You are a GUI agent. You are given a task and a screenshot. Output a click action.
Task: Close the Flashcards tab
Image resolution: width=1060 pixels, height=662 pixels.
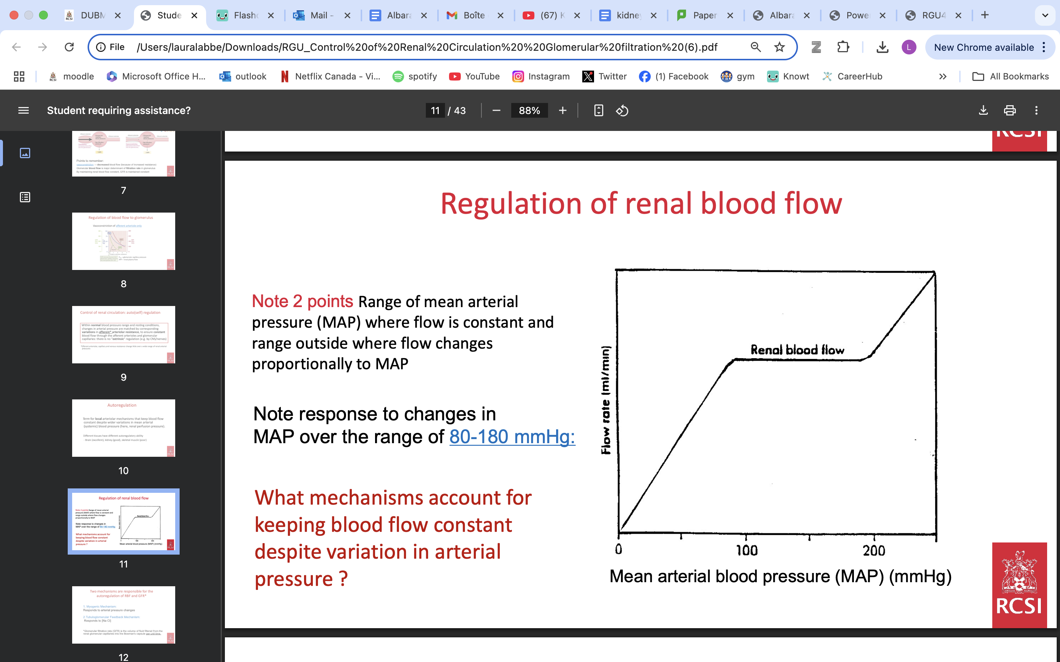271,15
